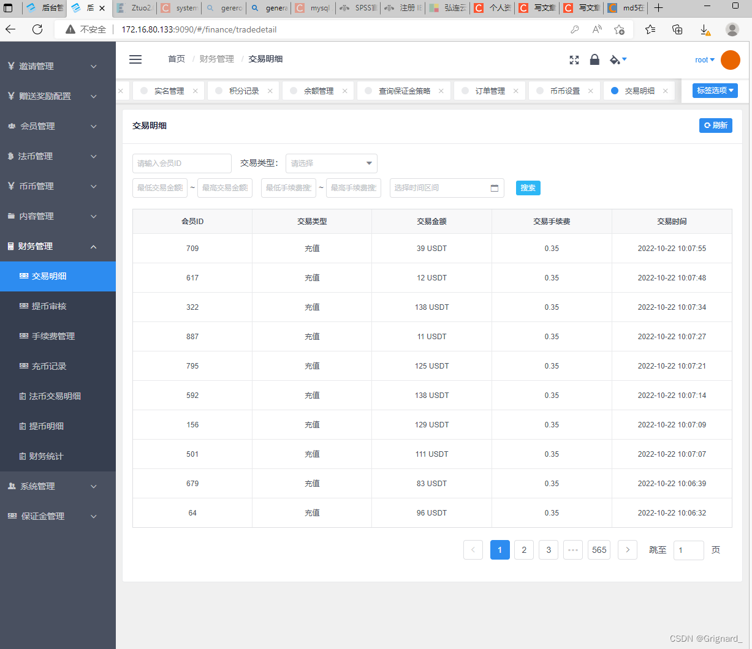Go to last page 565
This screenshot has height=649, width=752.
pos(599,550)
